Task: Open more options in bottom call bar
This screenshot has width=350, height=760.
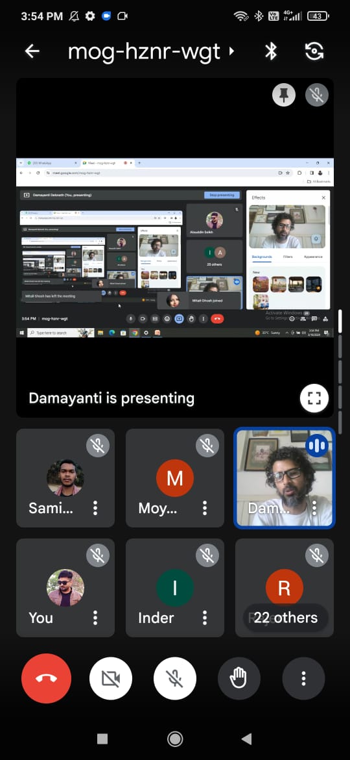Action: [x=303, y=678]
